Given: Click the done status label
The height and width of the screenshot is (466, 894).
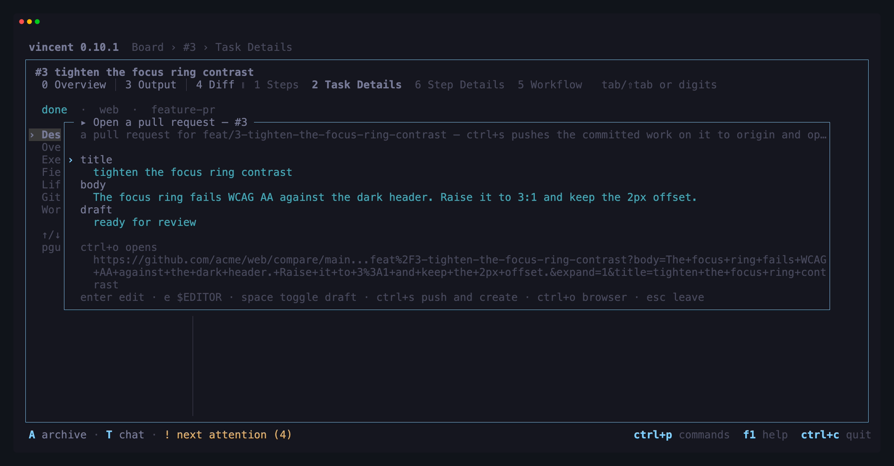Looking at the screenshot, I should pyautogui.click(x=54, y=110).
